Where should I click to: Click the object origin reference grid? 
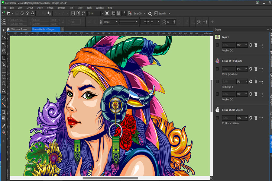[4, 22]
